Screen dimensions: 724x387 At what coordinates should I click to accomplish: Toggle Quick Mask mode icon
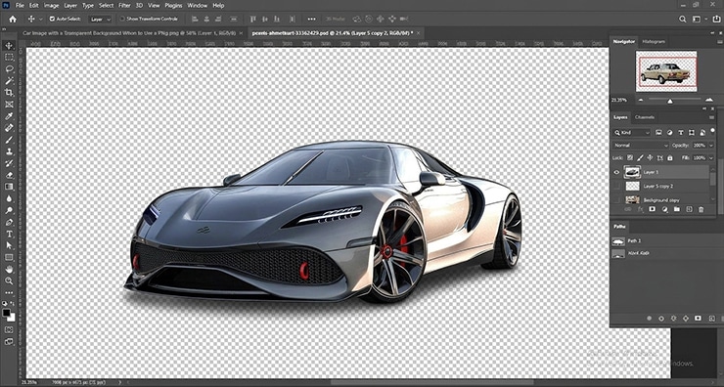9,329
